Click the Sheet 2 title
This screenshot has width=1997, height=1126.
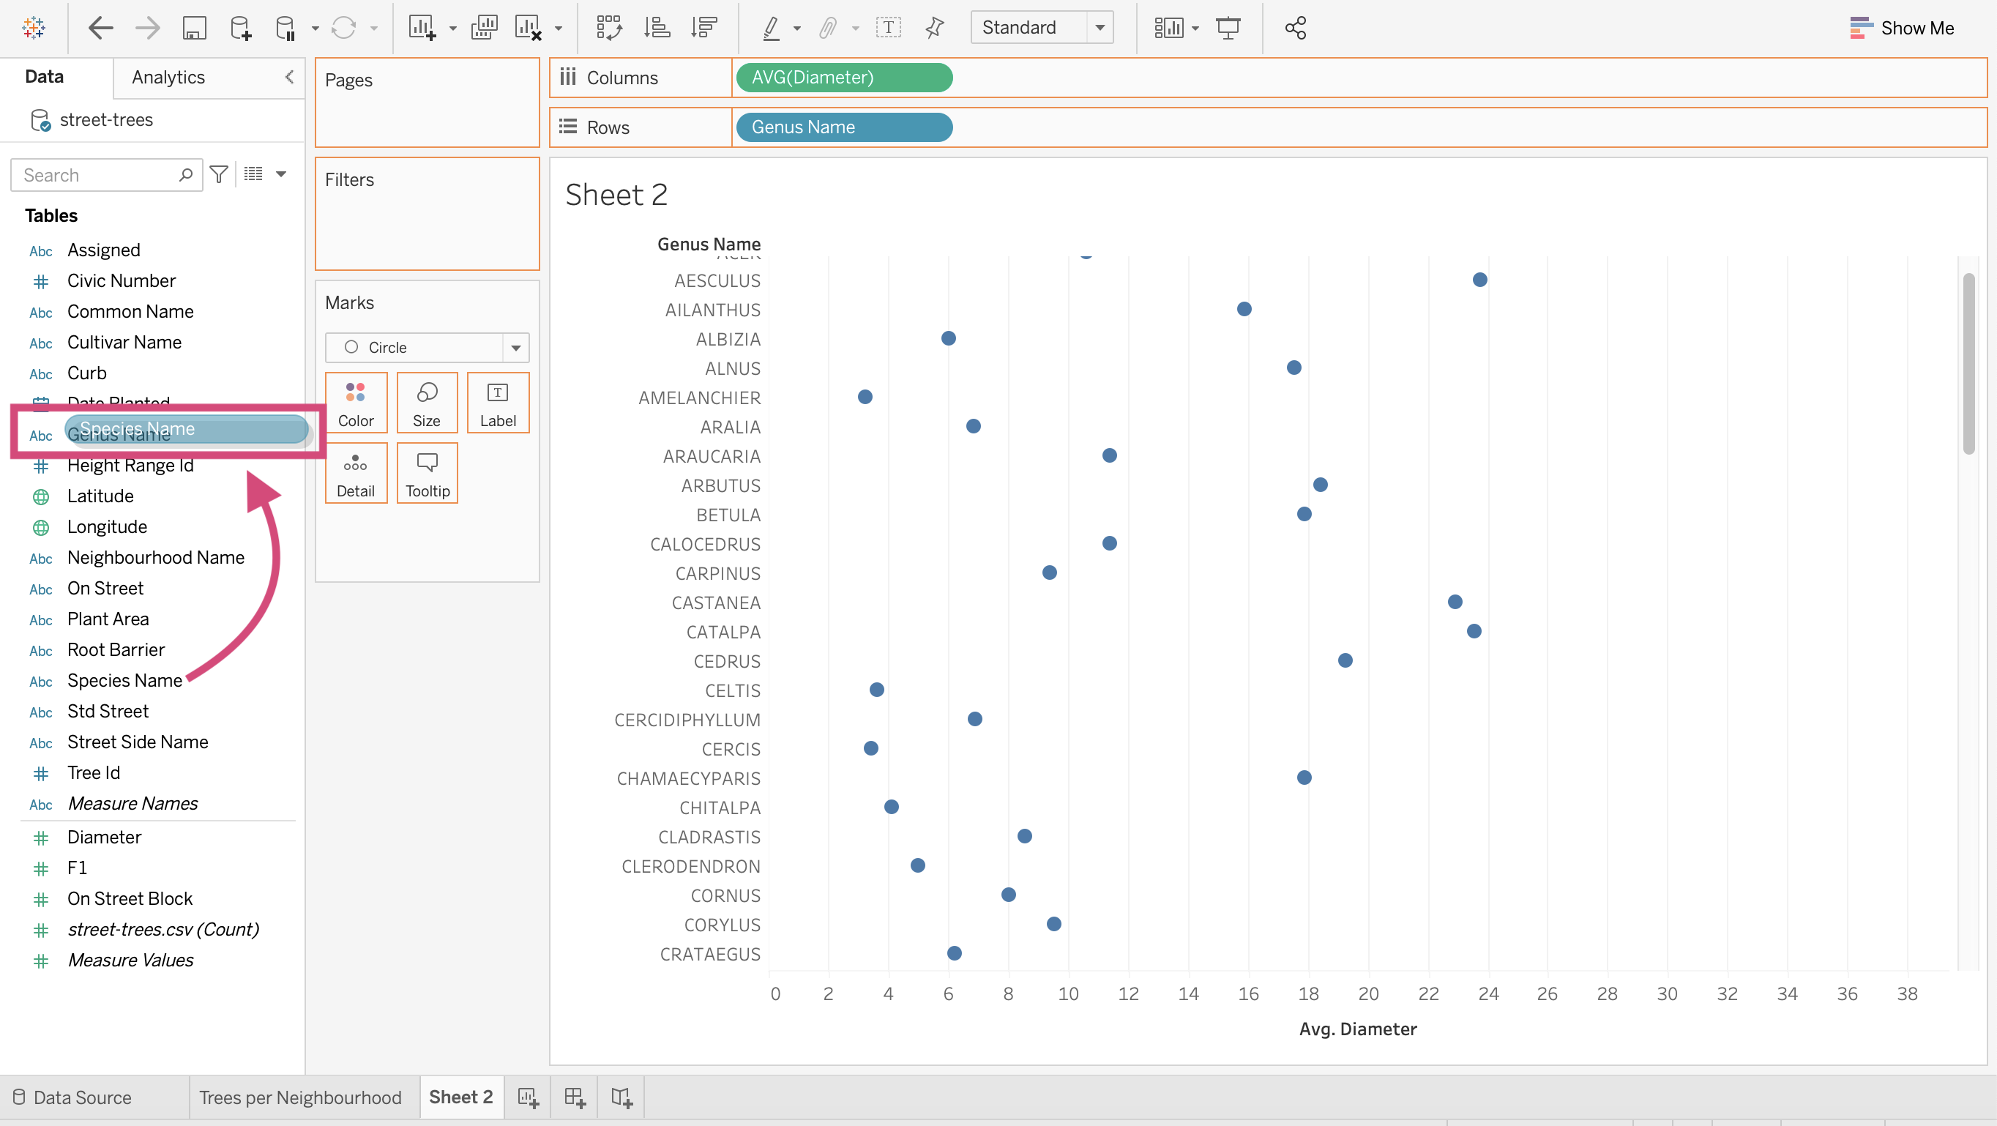click(616, 195)
